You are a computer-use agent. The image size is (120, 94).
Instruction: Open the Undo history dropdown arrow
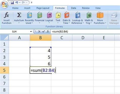(x=20, y=3)
